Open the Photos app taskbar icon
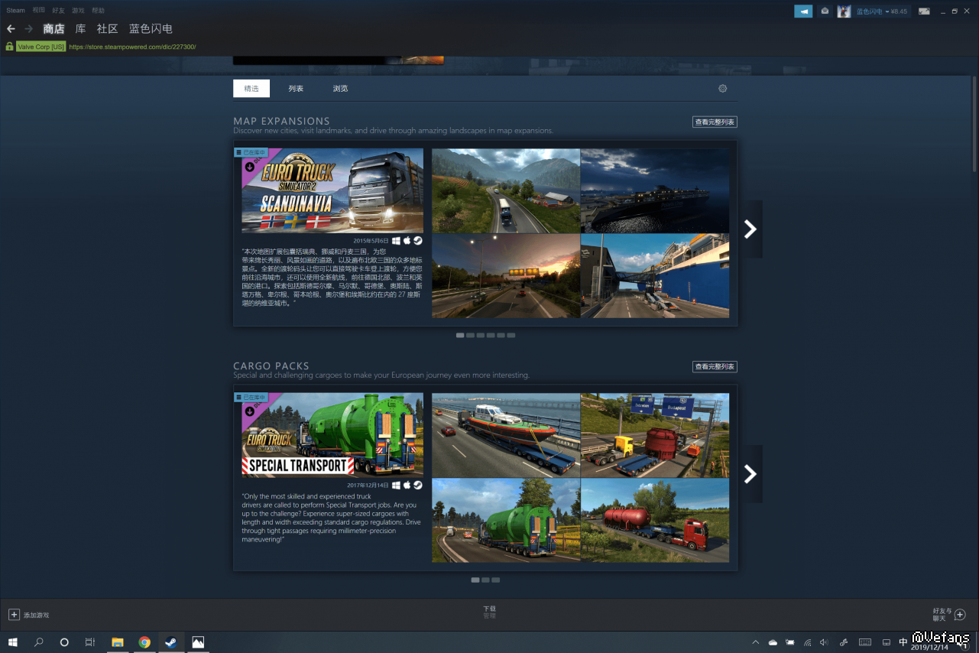Screen dimensions: 979x653 198,642
